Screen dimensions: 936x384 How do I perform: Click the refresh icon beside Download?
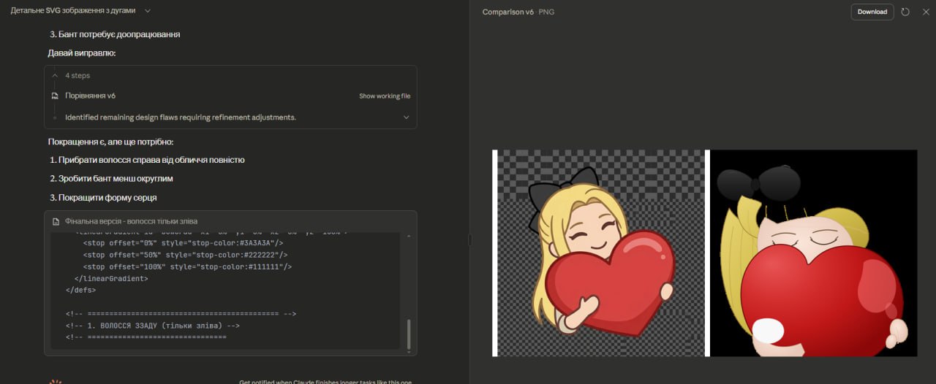pos(905,12)
